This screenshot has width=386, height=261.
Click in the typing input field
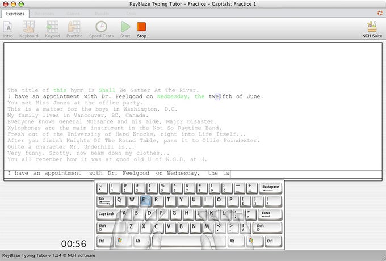coord(193,174)
